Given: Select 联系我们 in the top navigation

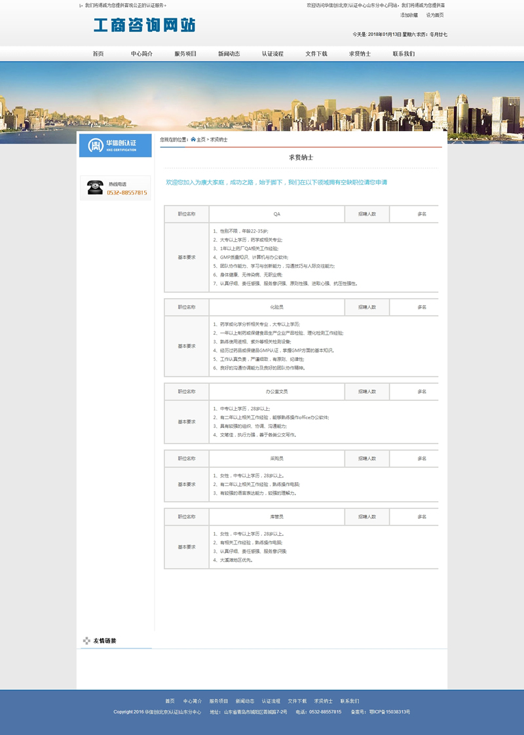Looking at the screenshot, I should tap(403, 54).
